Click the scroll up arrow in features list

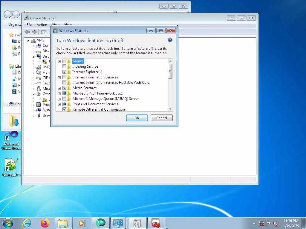(170, 61)
